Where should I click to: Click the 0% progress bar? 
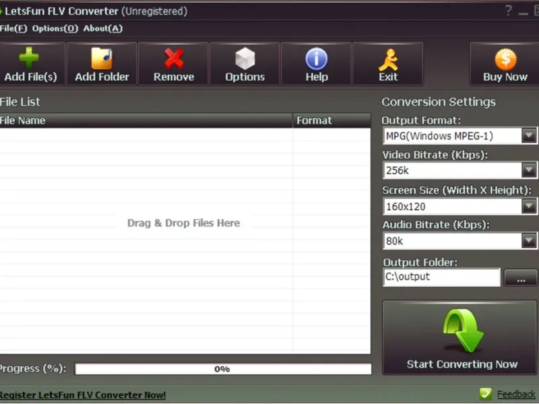pos(223,369)
